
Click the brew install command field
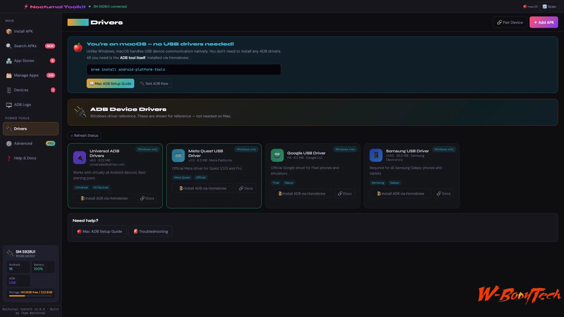coord(184,70)
